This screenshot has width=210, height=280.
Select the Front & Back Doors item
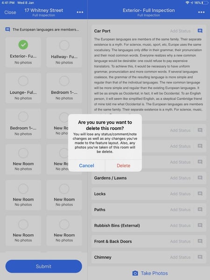click(x=149, y=241)
